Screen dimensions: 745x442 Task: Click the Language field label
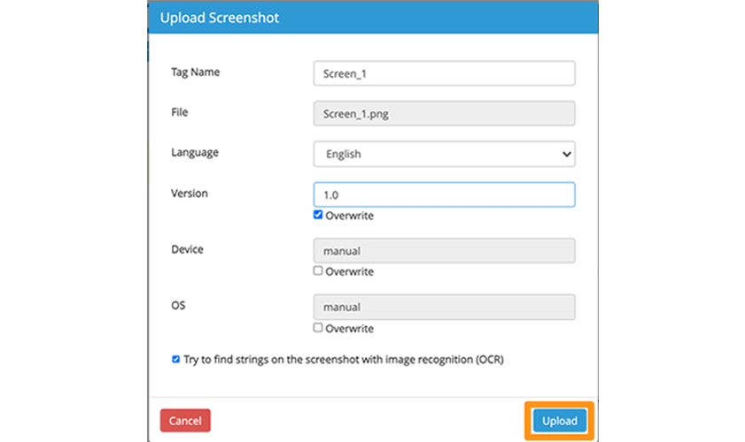coord(195,153)
